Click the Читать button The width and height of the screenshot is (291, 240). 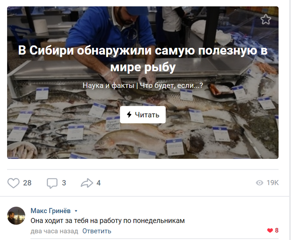click(x=143, y=115)
